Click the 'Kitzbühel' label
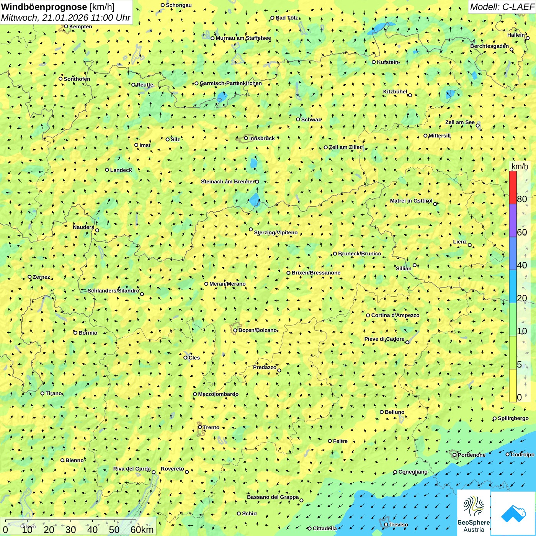The width and height of the screenshot is (536, 536). click(x=395, y=92)
